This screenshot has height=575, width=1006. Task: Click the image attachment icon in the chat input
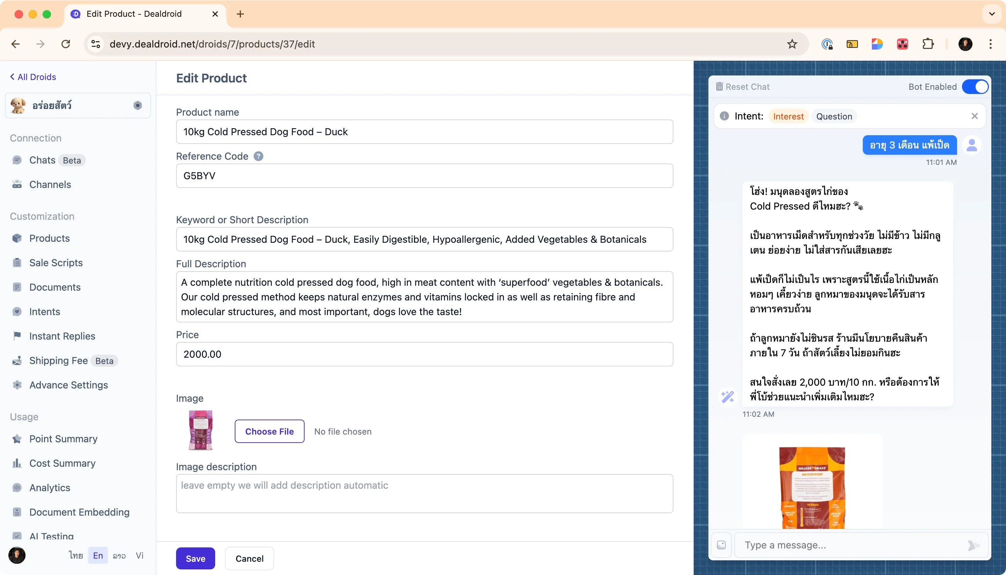721,545
